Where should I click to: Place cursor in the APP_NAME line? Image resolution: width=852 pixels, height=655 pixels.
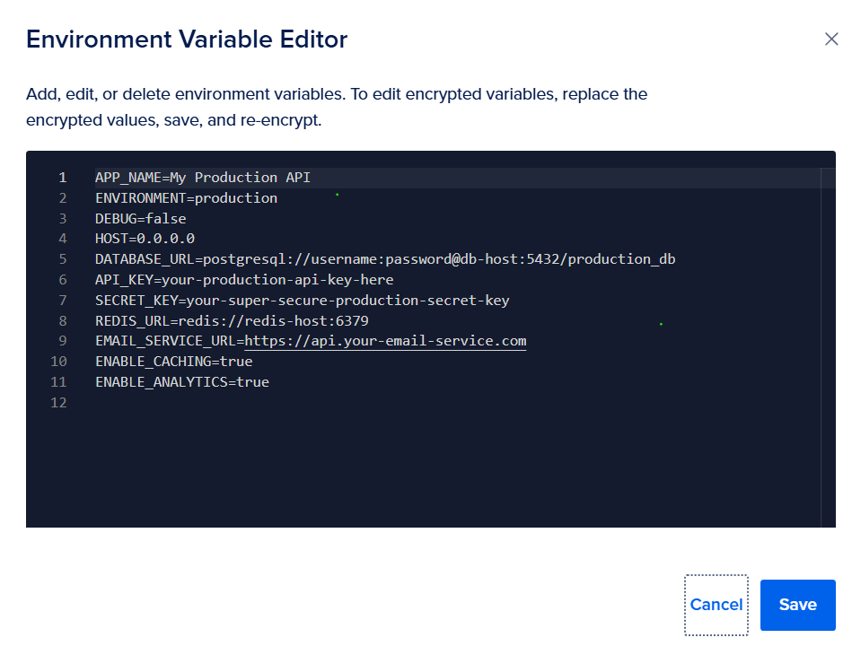click(202, 178)
